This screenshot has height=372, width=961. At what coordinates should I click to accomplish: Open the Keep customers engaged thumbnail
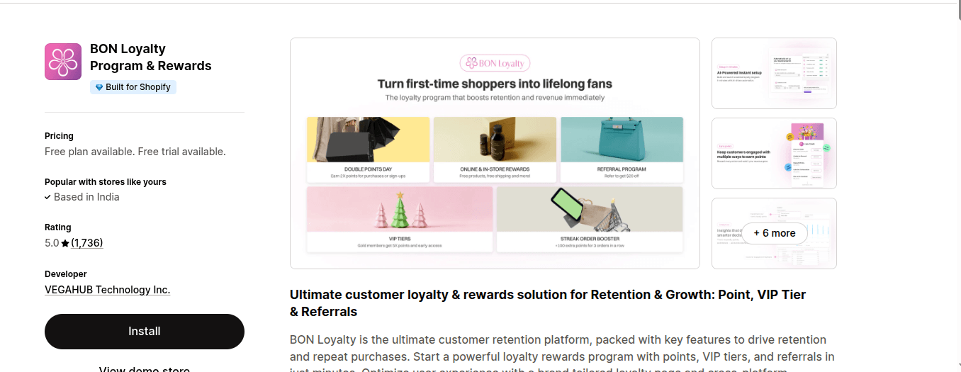[774, 153]
